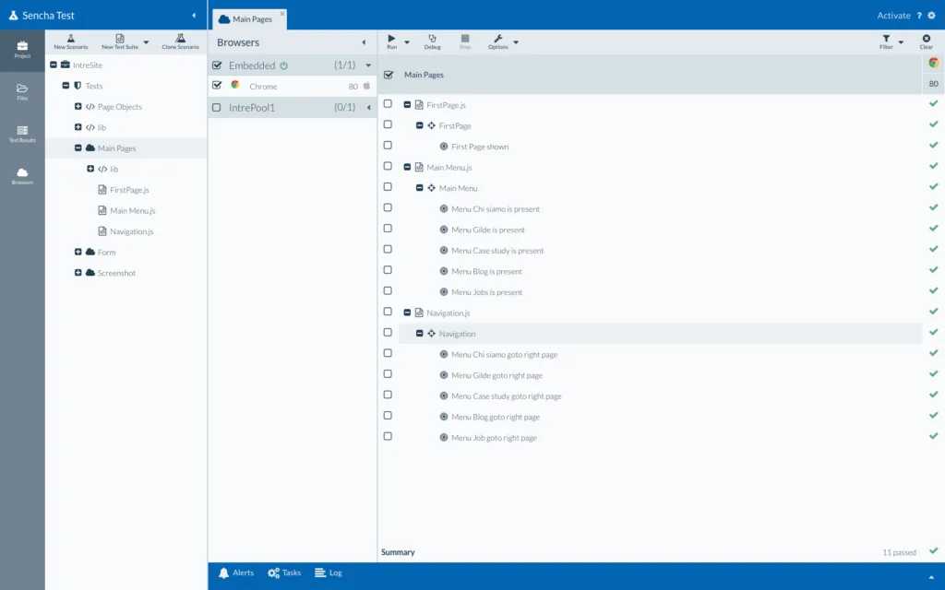This screenshot has width=945, height=590.
Task: Collapse the Sencha Test left panel
Action: click(x=194, y=16)
